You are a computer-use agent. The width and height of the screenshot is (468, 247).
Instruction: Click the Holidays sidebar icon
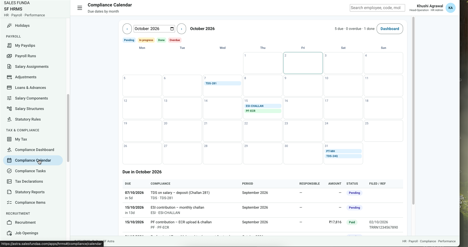(x=9, y=25)
